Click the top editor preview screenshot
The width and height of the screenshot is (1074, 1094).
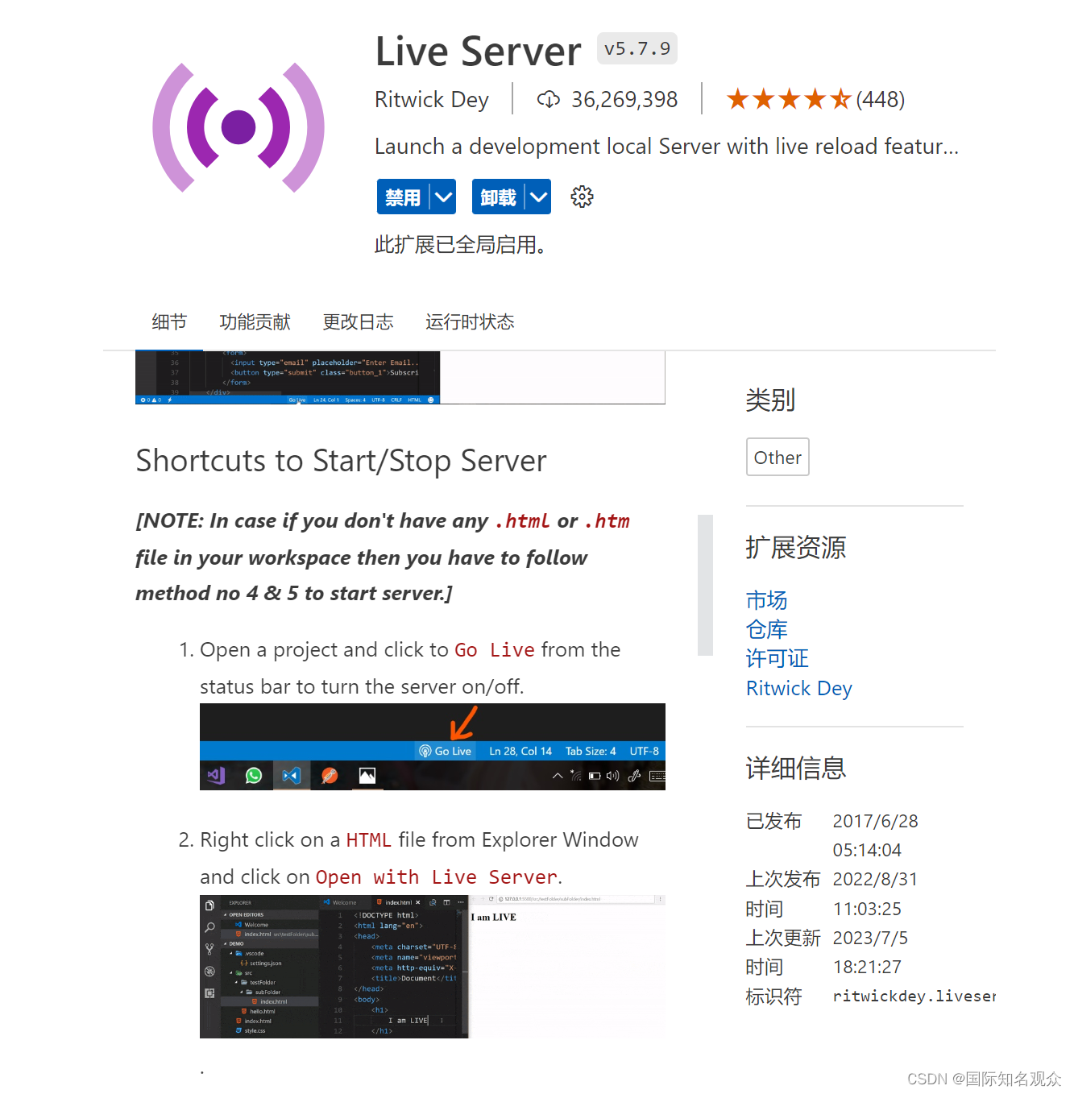[400, 377]
